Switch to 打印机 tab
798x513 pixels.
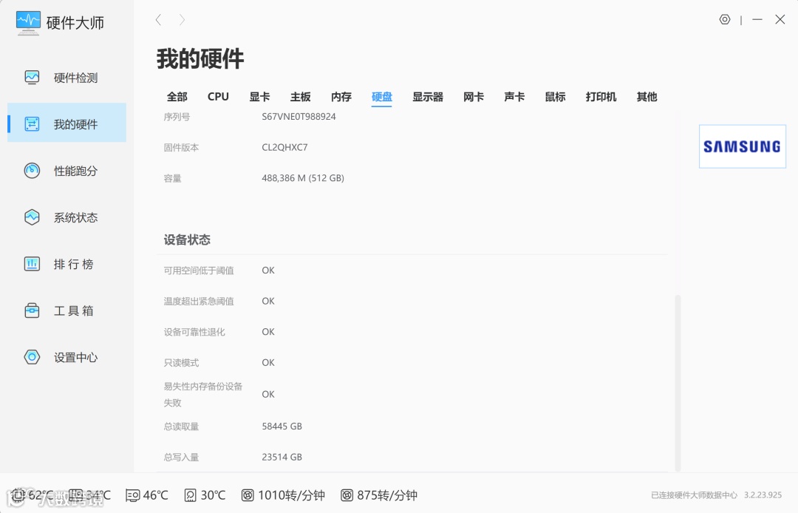click(601, 97)
